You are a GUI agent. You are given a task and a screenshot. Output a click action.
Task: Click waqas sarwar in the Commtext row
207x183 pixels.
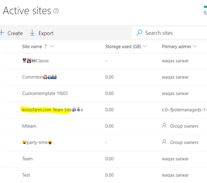pyautogui.click(x=175, y=77)
